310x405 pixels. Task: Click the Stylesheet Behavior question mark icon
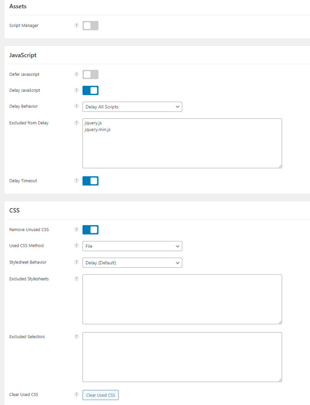click(x=76, y=262)
